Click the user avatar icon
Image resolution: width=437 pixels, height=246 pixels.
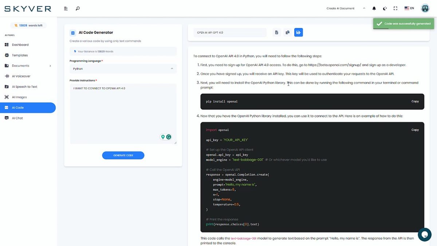[x=425, y=8]
